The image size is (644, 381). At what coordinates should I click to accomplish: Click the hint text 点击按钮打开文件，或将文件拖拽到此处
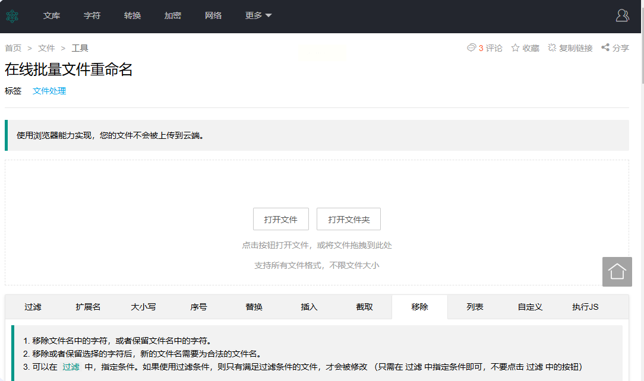317,245
